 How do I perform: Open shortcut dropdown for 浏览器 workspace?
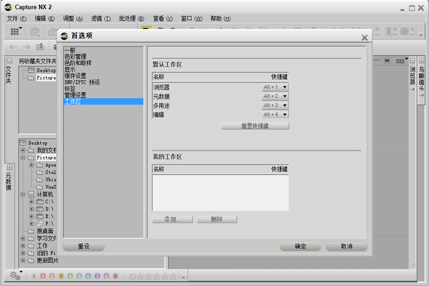click(x=275, y=87)
